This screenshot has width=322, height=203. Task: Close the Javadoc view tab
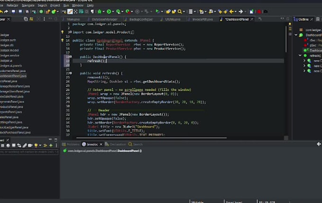[x=101, y=144]
